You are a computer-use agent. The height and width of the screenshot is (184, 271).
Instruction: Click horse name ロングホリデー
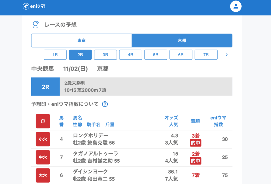pyautogui.click(x=91, y=136)
